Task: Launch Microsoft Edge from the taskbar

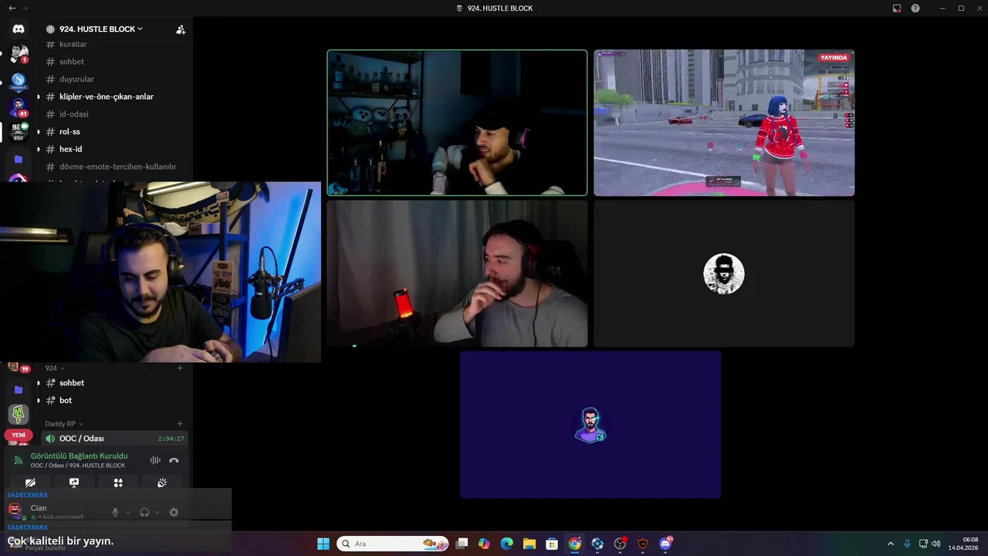Action: click(506, 544)
